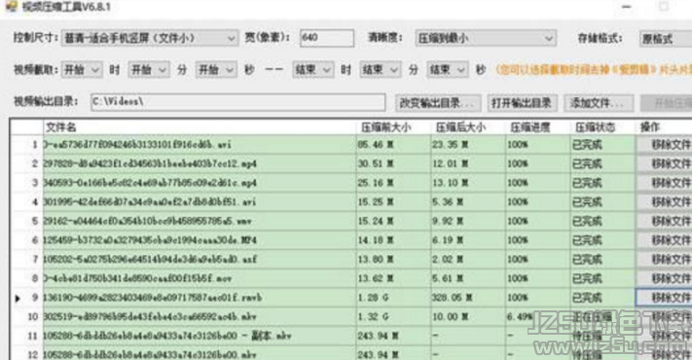The width and height of the screenshot is (693, 360).
Task: Click the file name ending in .rmvb
Action: click(x=153, y=298)
